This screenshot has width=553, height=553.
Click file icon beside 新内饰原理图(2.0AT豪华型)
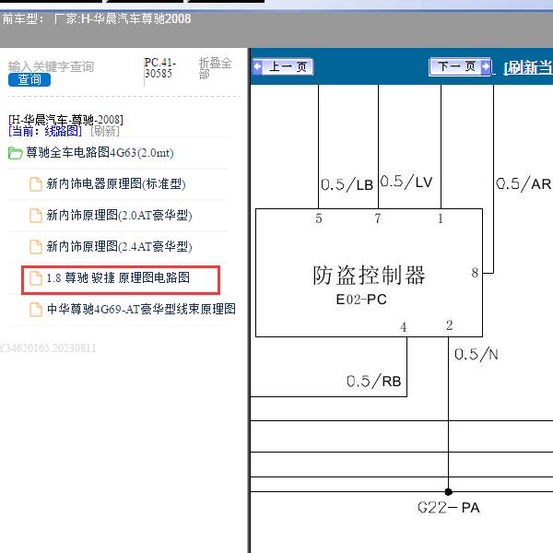pyautogui.click(x=36, y=216)
